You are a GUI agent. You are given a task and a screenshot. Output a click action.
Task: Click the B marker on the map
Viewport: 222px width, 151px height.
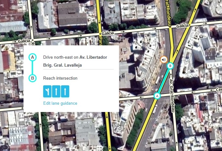point(170,66)
